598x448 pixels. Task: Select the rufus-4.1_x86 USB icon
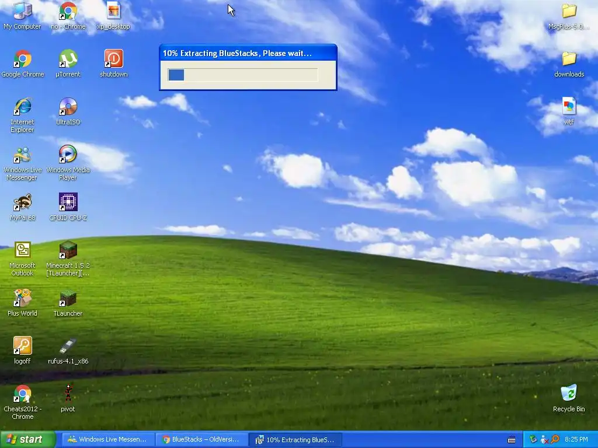68,345
